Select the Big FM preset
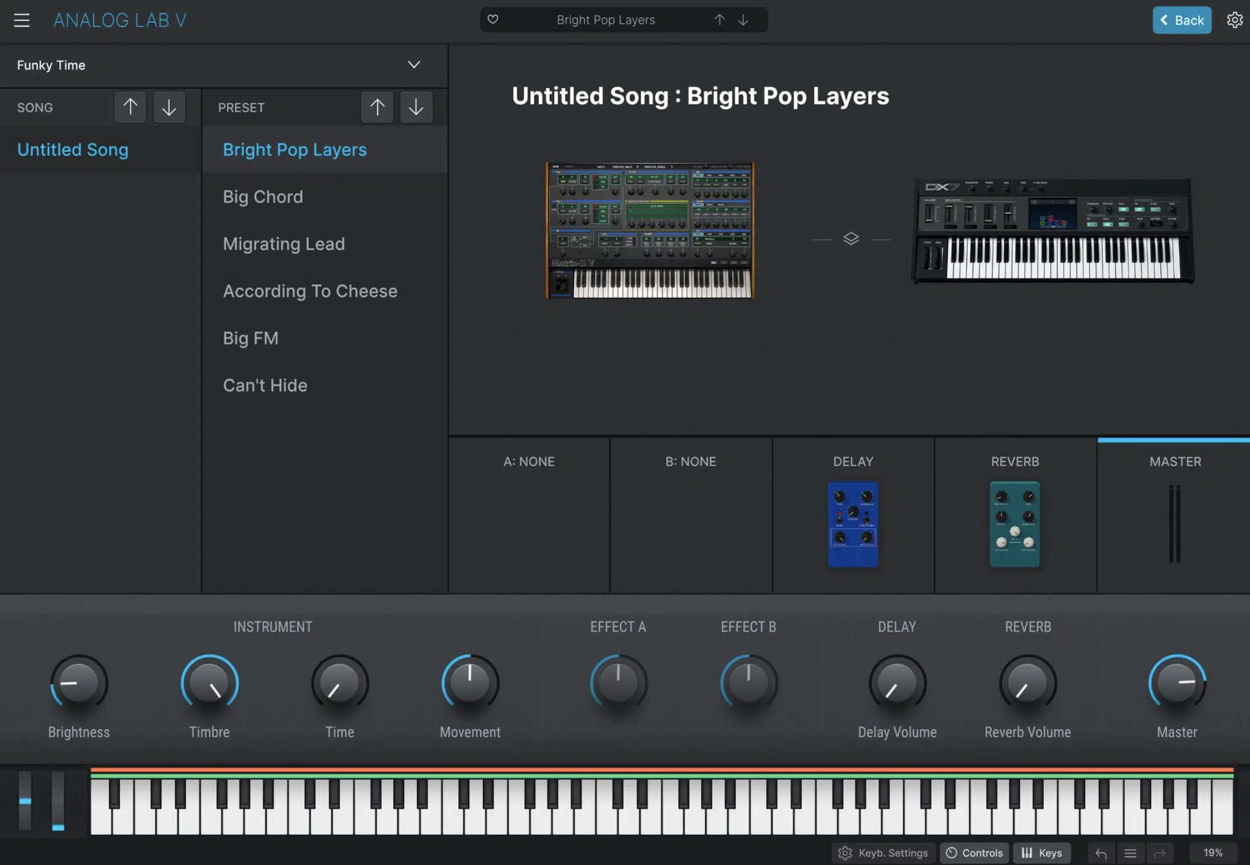 click(x=325, y=338)
